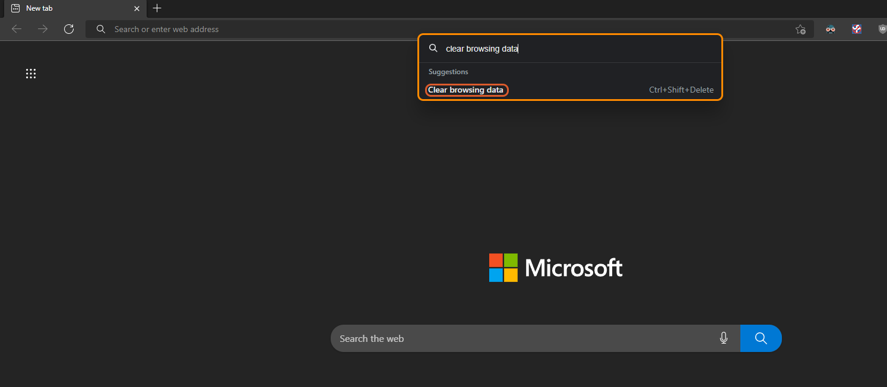The height and width of the screenshot is (387, 887).
Task: Click the Microsoft logo
Action: [556, 268]
